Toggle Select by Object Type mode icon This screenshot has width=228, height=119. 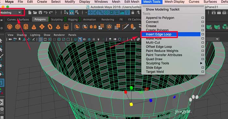(72, 13)
